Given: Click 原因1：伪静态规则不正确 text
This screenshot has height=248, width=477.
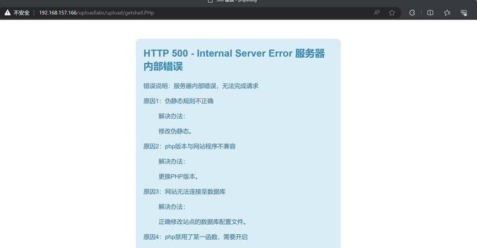Looking at the screenshot, I should click(178, 101).
